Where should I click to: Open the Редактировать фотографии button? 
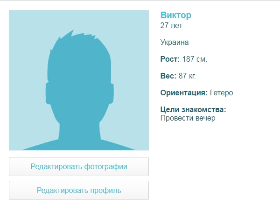(x=79, y=167)
